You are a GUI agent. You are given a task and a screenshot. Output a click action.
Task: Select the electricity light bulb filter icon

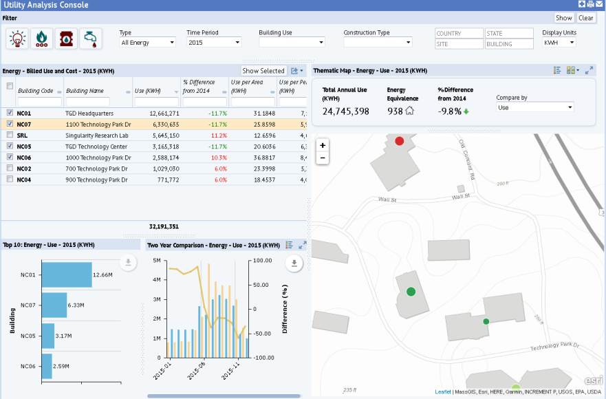[17, 39]
